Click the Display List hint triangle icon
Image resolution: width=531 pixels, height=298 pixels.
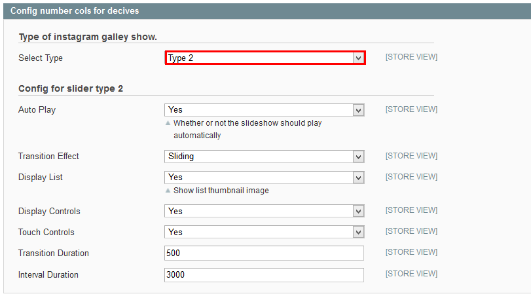click(168, 191)
